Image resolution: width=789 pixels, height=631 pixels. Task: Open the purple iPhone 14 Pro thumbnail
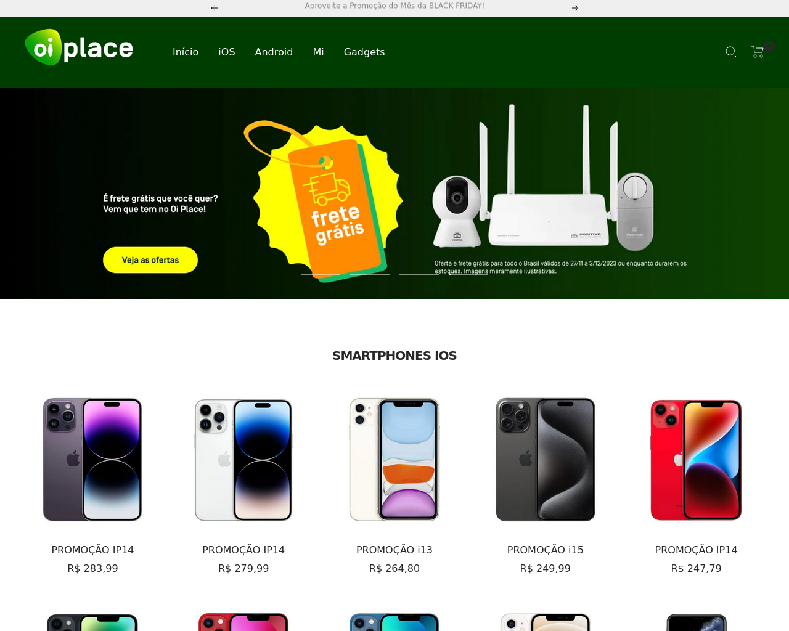(92, 460)
